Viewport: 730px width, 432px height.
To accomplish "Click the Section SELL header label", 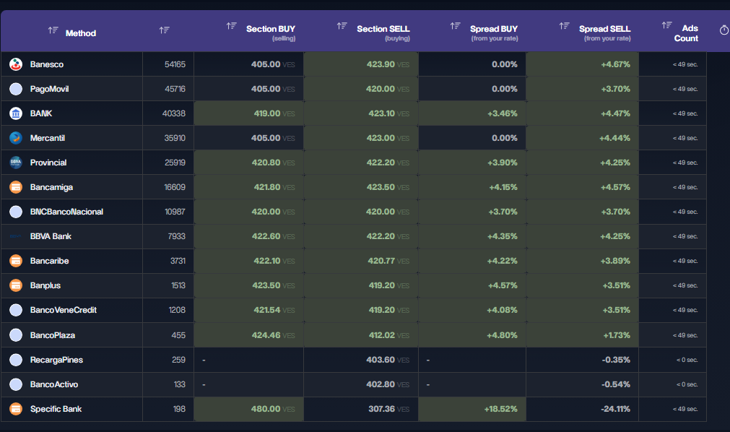I will click(x=383, y=29).
